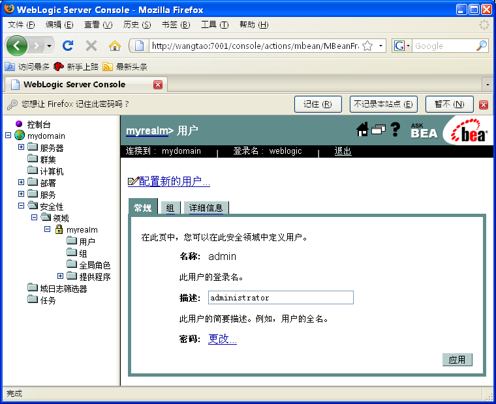Image resolution: width=496 pixels, height=404 pixels.
Task: Collapse the 领域 tree node
Action: pyautogui.click(x=34, y=218)
